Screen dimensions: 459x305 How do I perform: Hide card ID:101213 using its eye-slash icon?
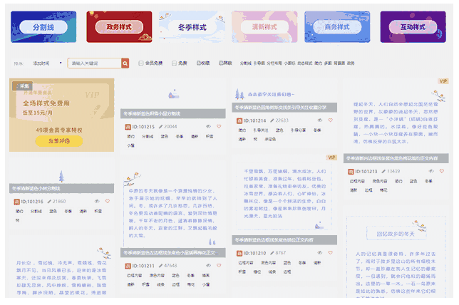coord(431,171)
